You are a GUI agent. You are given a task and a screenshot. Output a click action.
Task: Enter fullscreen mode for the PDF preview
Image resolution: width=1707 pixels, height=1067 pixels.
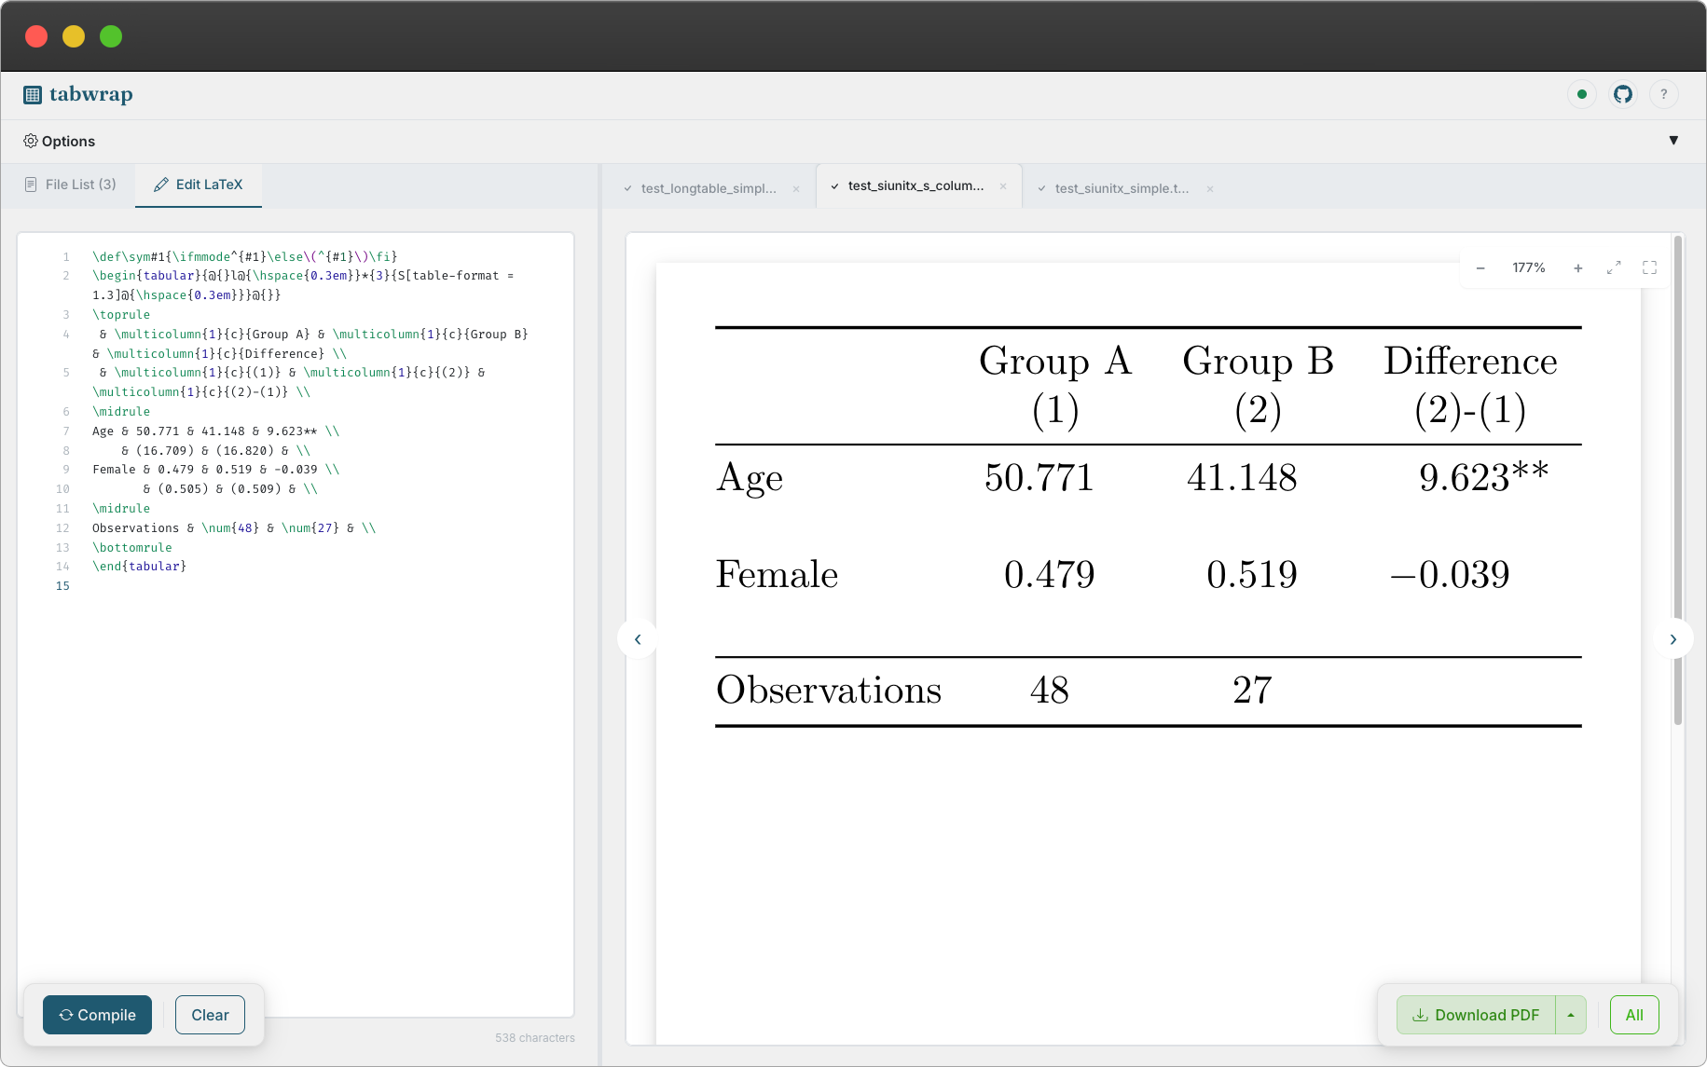[1650, 267]
